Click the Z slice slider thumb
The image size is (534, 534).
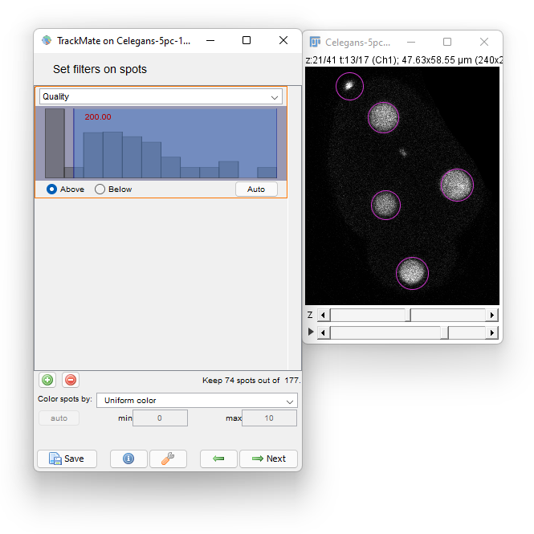click(x=408, y=315)
